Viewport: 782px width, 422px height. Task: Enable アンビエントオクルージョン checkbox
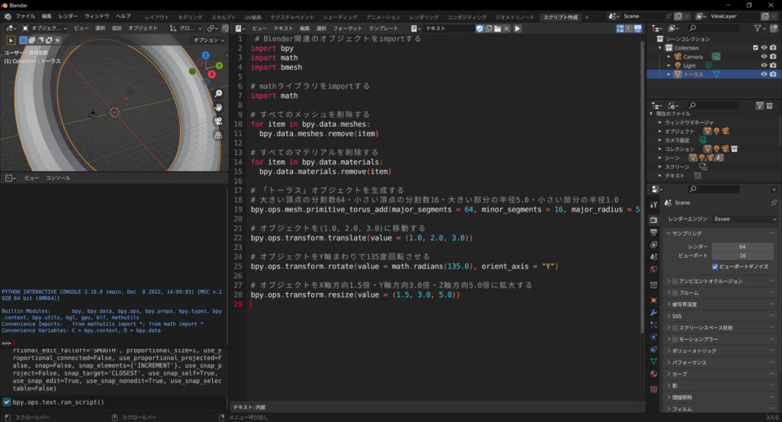[674, 282]
